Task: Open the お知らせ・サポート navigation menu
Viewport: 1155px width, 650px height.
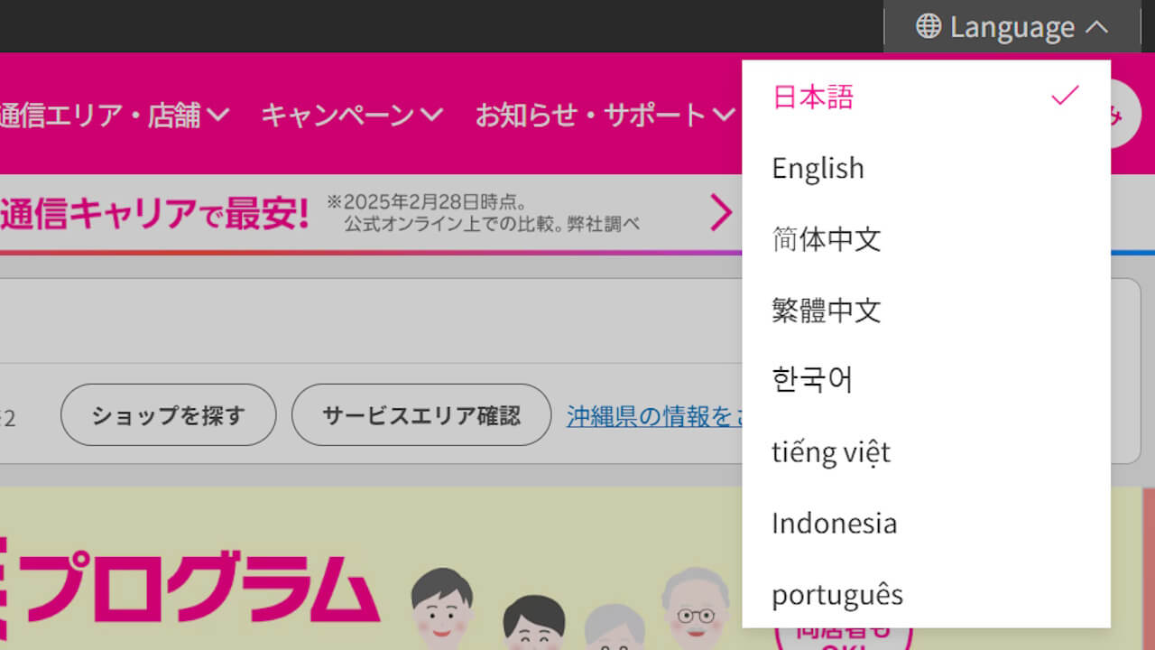Action: tap(605, 115)
